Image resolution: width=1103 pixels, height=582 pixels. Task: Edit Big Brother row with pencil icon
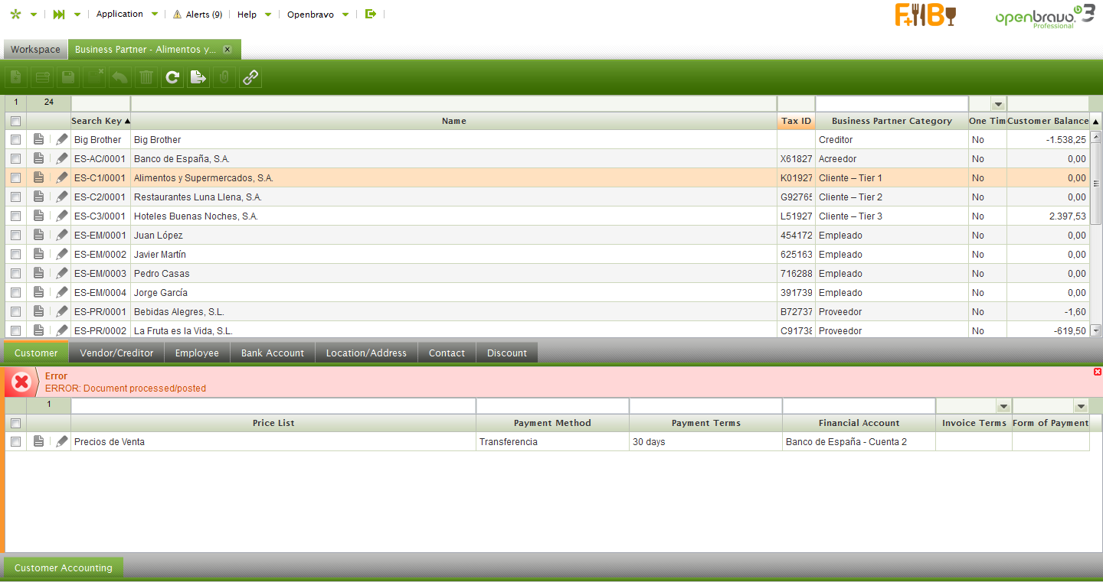[x=62, y=139]
